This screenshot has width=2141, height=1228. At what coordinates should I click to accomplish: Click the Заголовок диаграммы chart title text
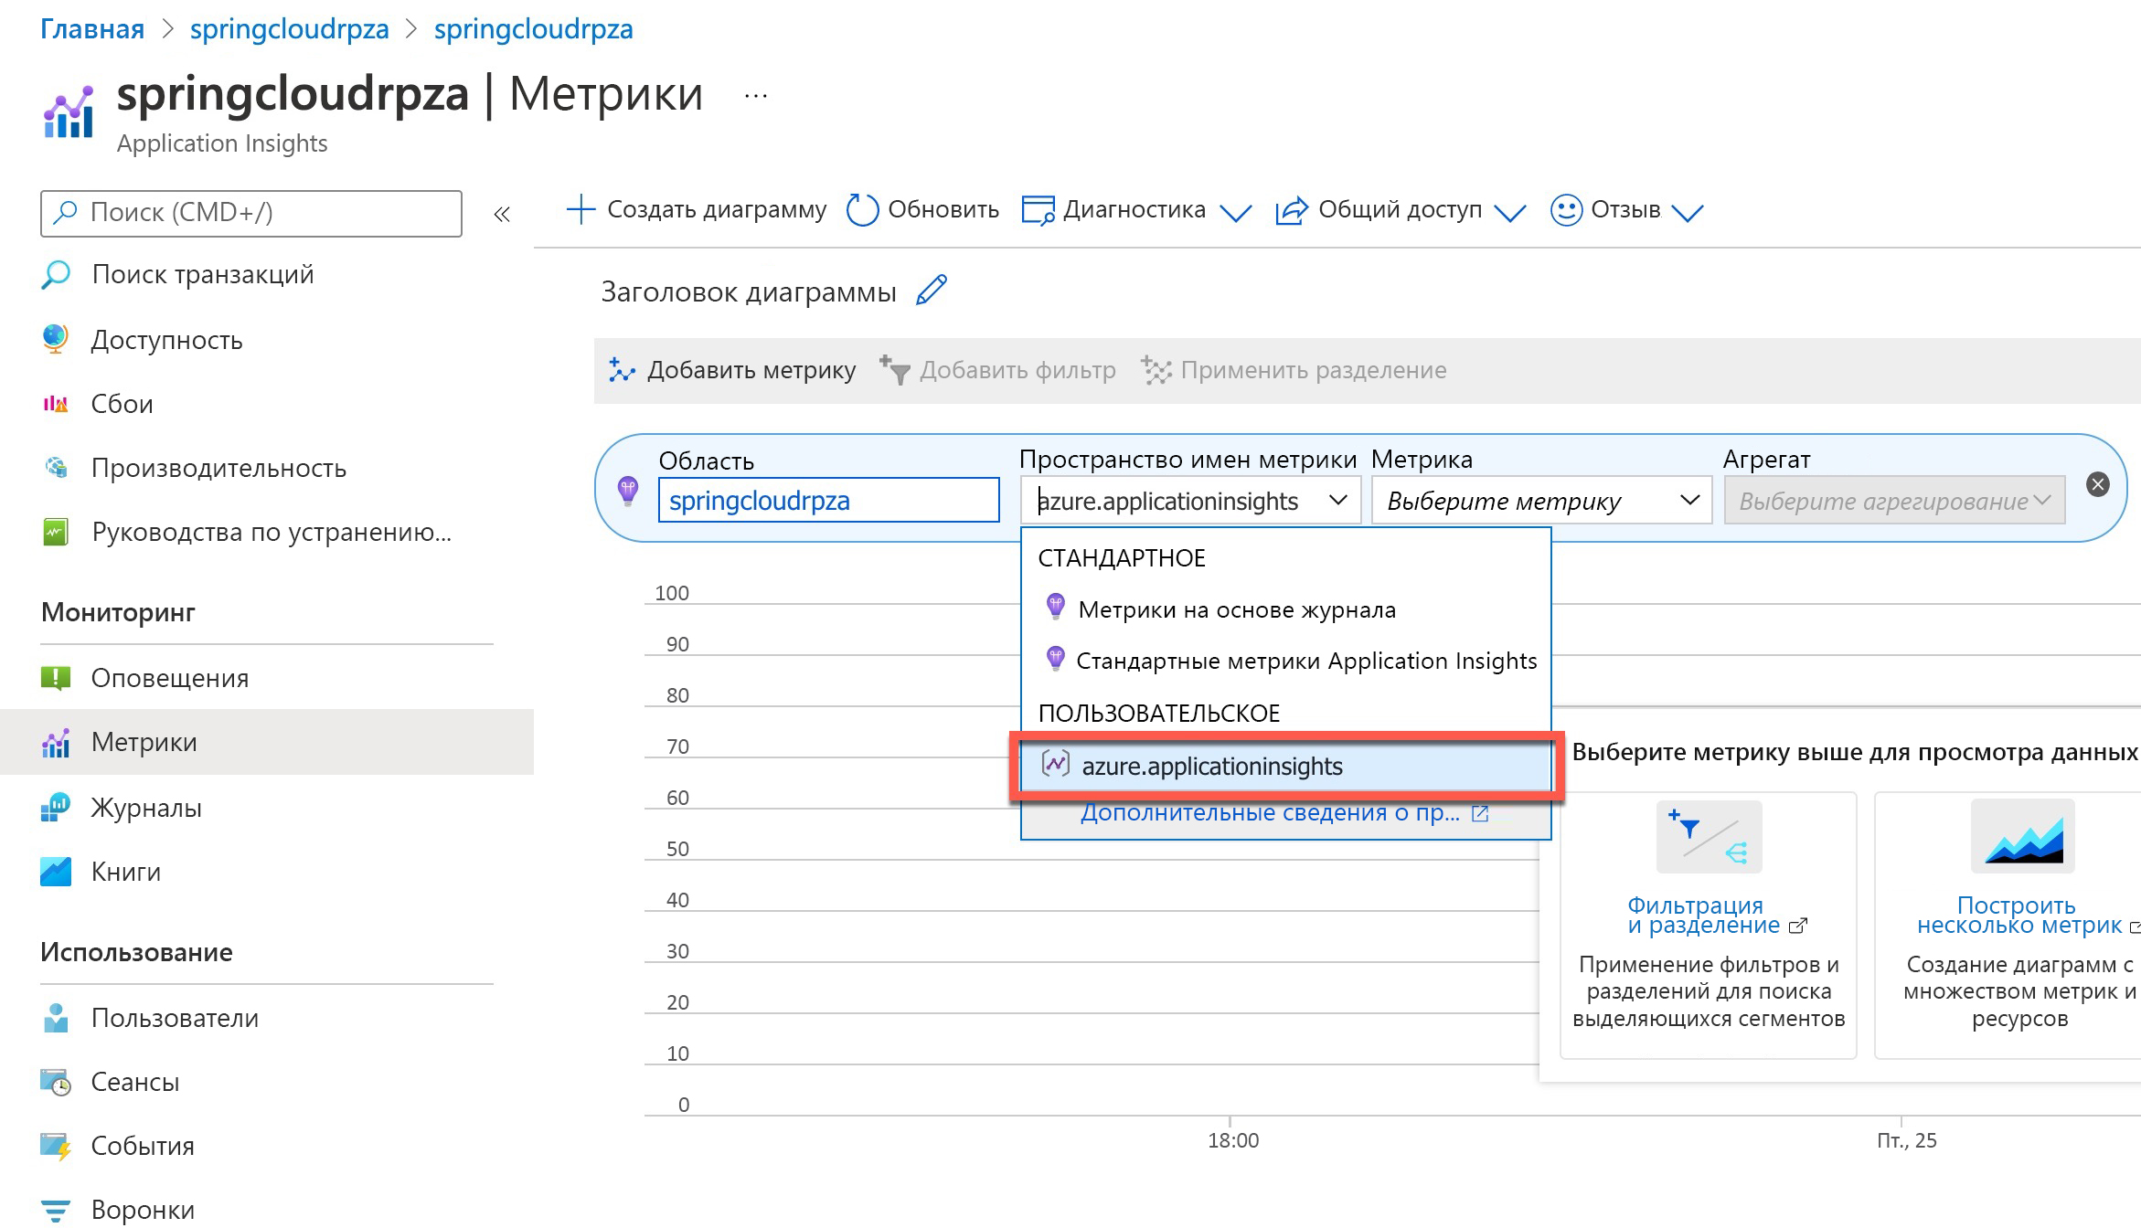[x=749, y=292]
